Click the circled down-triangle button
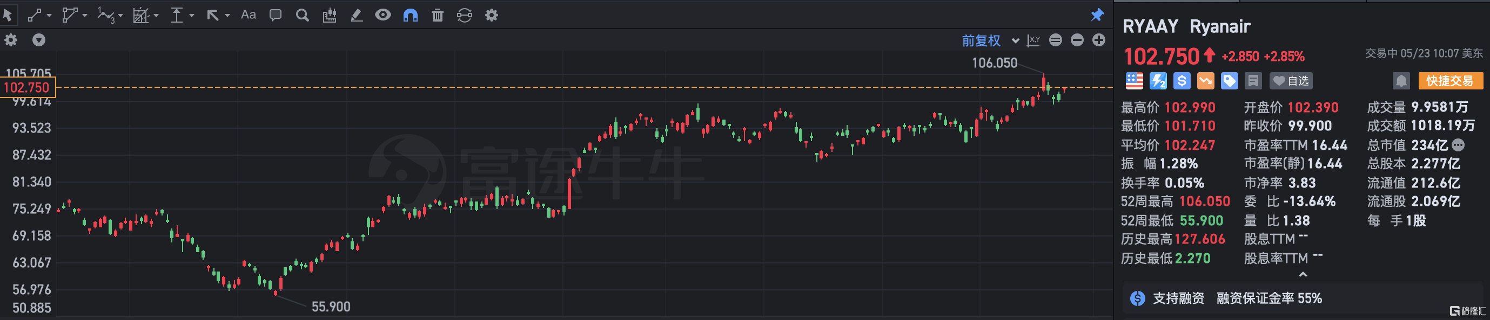 point(39,40)
